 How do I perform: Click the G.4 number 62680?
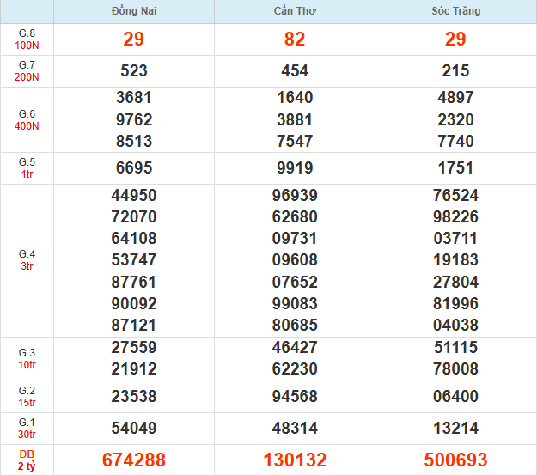pos(295,217)
